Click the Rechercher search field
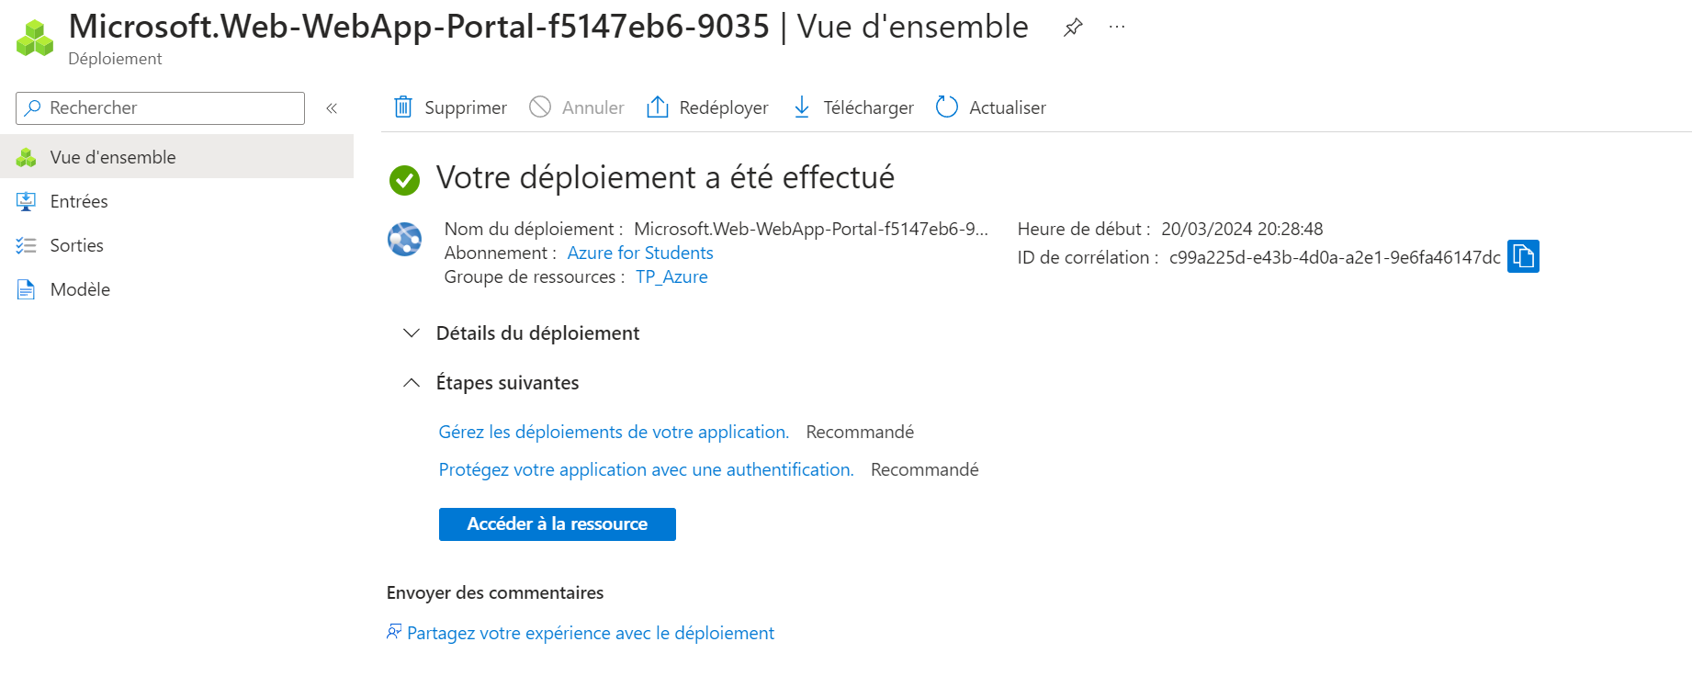Image resolution: width=1692 pixels, height=687 pixels. pos(159,107)
